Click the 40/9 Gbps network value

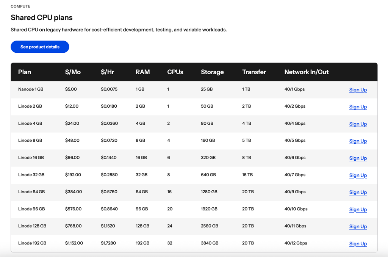(x=295, y=192)
